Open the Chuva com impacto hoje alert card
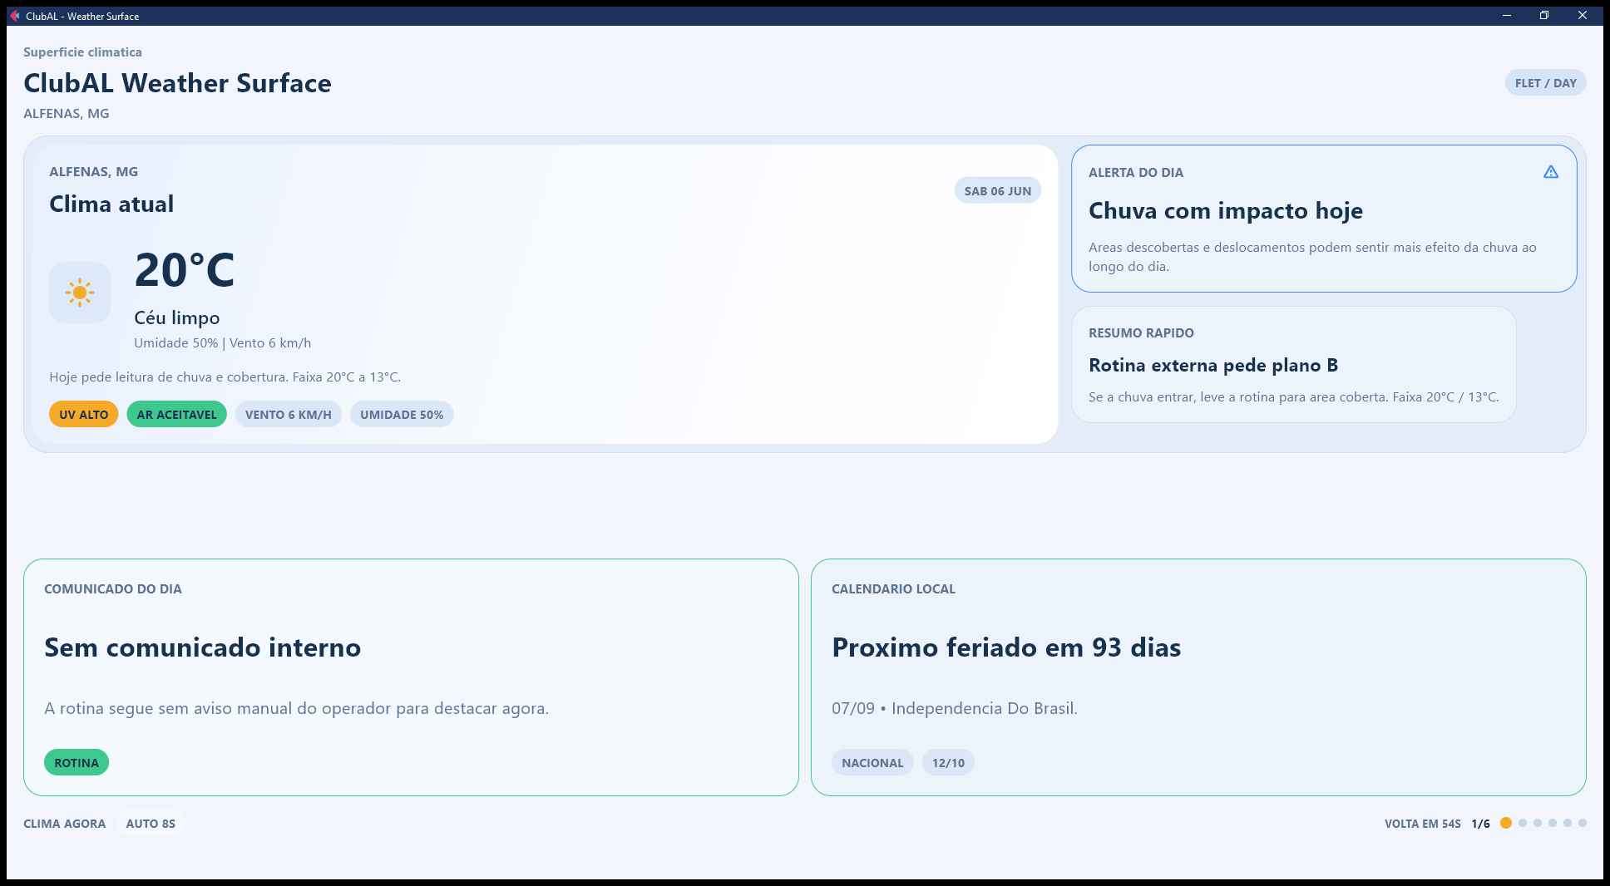This screenshot has height=886, width=1610. pos(1324,219)
